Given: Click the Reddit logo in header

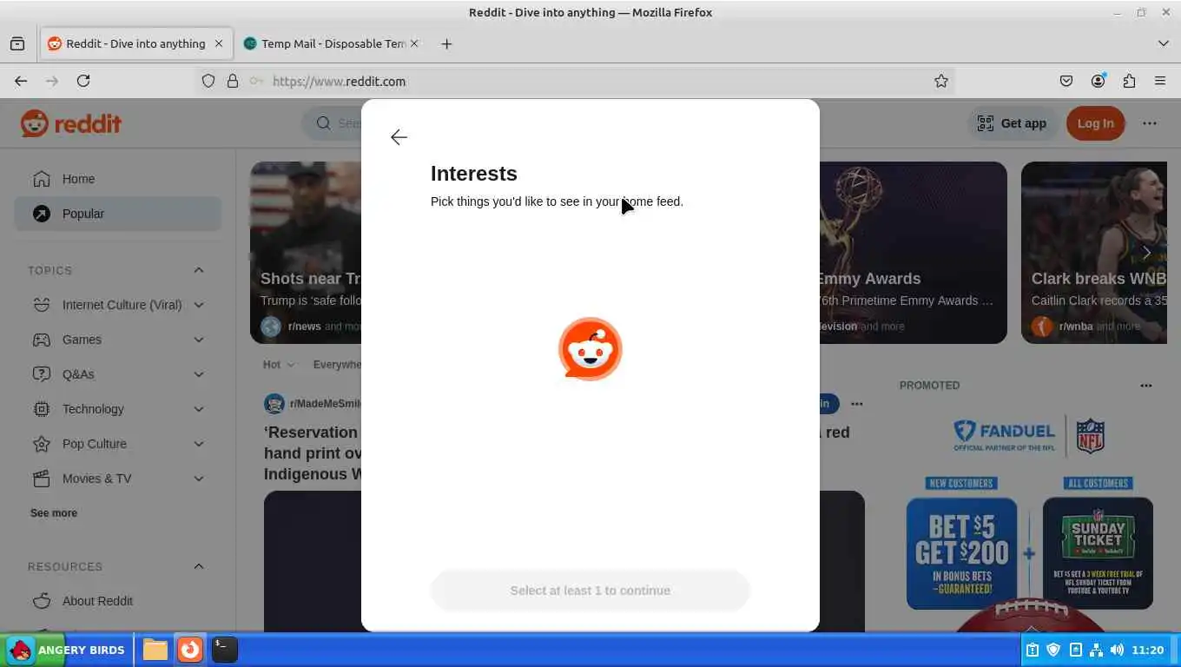Looking at the screenshot, I should [71, 123].
